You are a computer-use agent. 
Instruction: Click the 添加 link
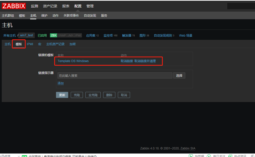pos(61,83)
